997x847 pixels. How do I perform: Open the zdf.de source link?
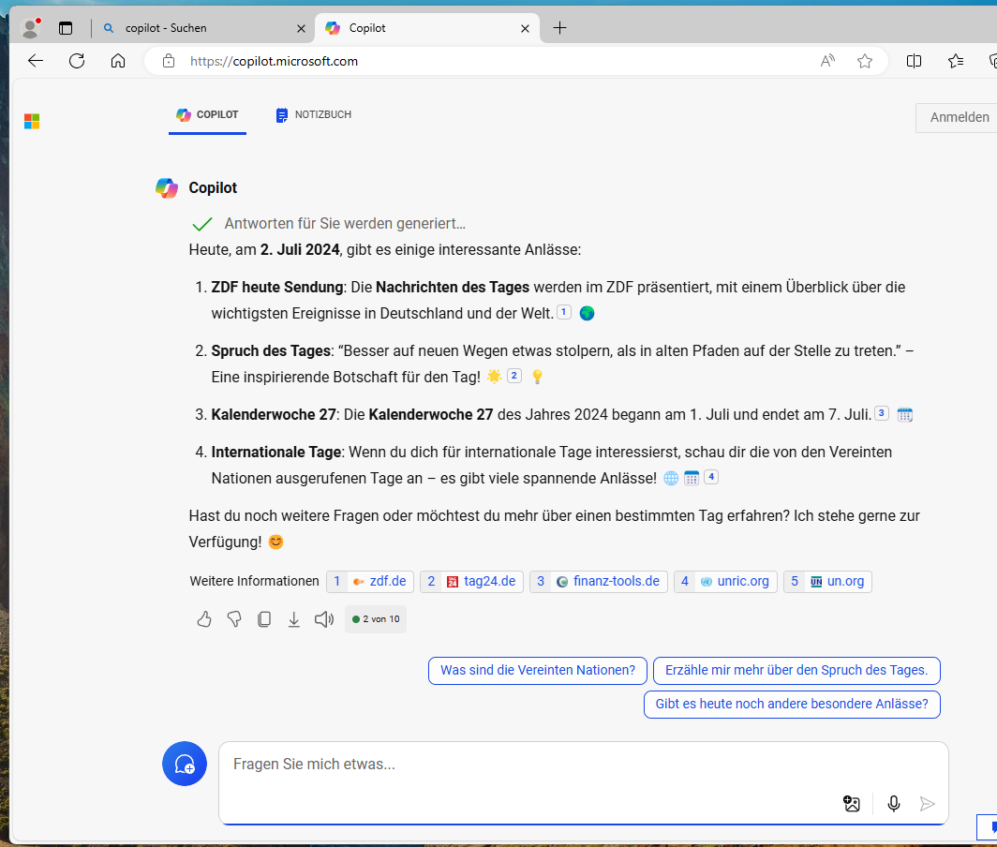tap(370, 581)
